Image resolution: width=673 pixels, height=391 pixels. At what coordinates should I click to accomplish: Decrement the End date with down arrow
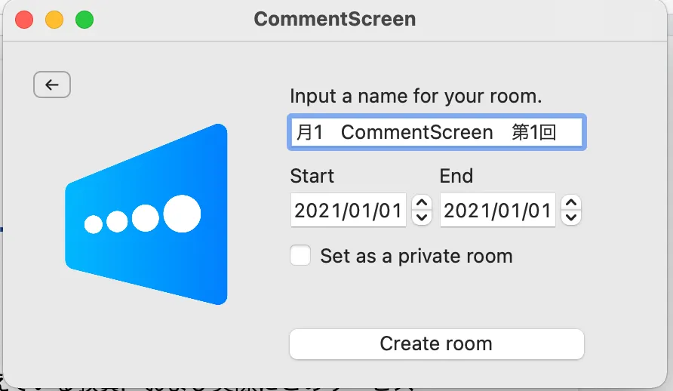(x=572, y=217)
